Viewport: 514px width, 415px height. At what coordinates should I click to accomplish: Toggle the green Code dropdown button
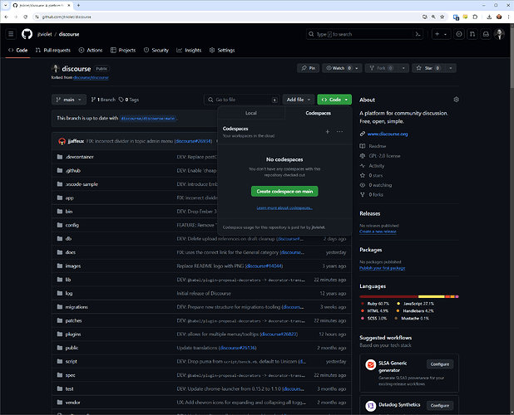[x=334, y=100]
